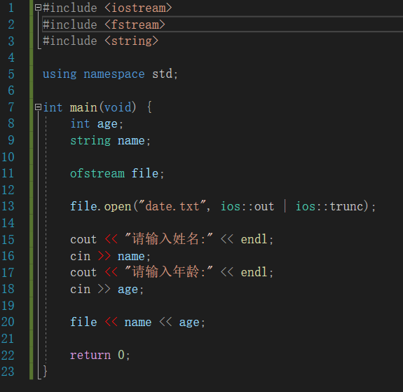Click the 'void' parameter keyword
This screenshot has width=403, height=392.
coord(118,107)
